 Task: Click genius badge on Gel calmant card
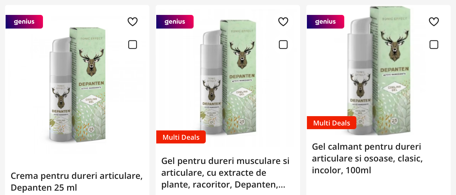pos(325,22)
